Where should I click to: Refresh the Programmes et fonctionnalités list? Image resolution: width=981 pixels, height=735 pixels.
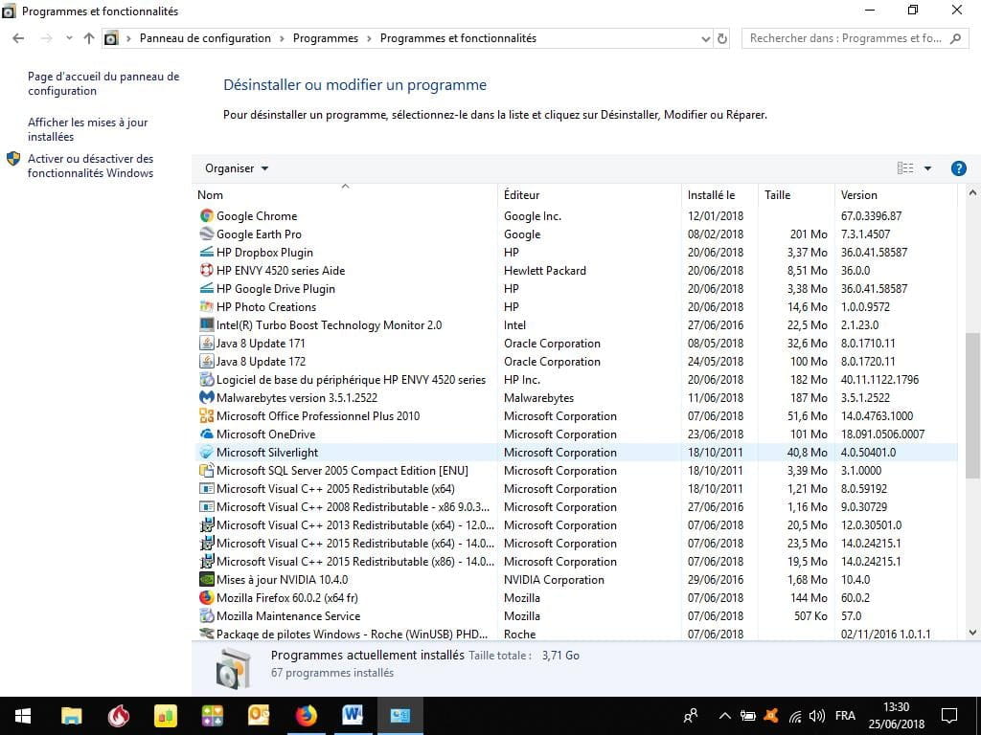pyautogui.click(x=722, y=38)
